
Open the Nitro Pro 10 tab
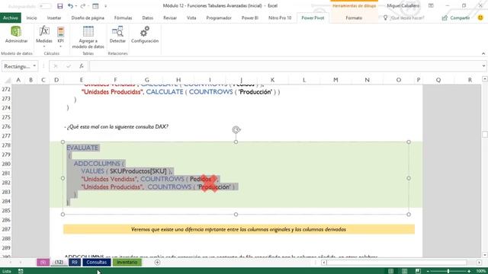(280, 18)
